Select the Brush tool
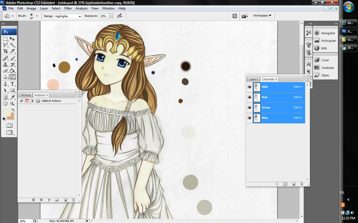Viewport: 358px width, 223px height. (12, 59)
